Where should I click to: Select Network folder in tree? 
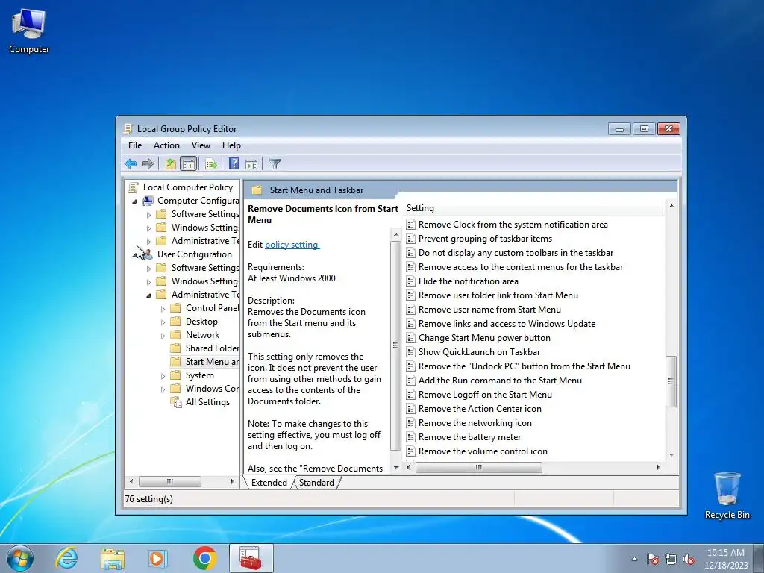pyautogui.click(x=202, y=335)
